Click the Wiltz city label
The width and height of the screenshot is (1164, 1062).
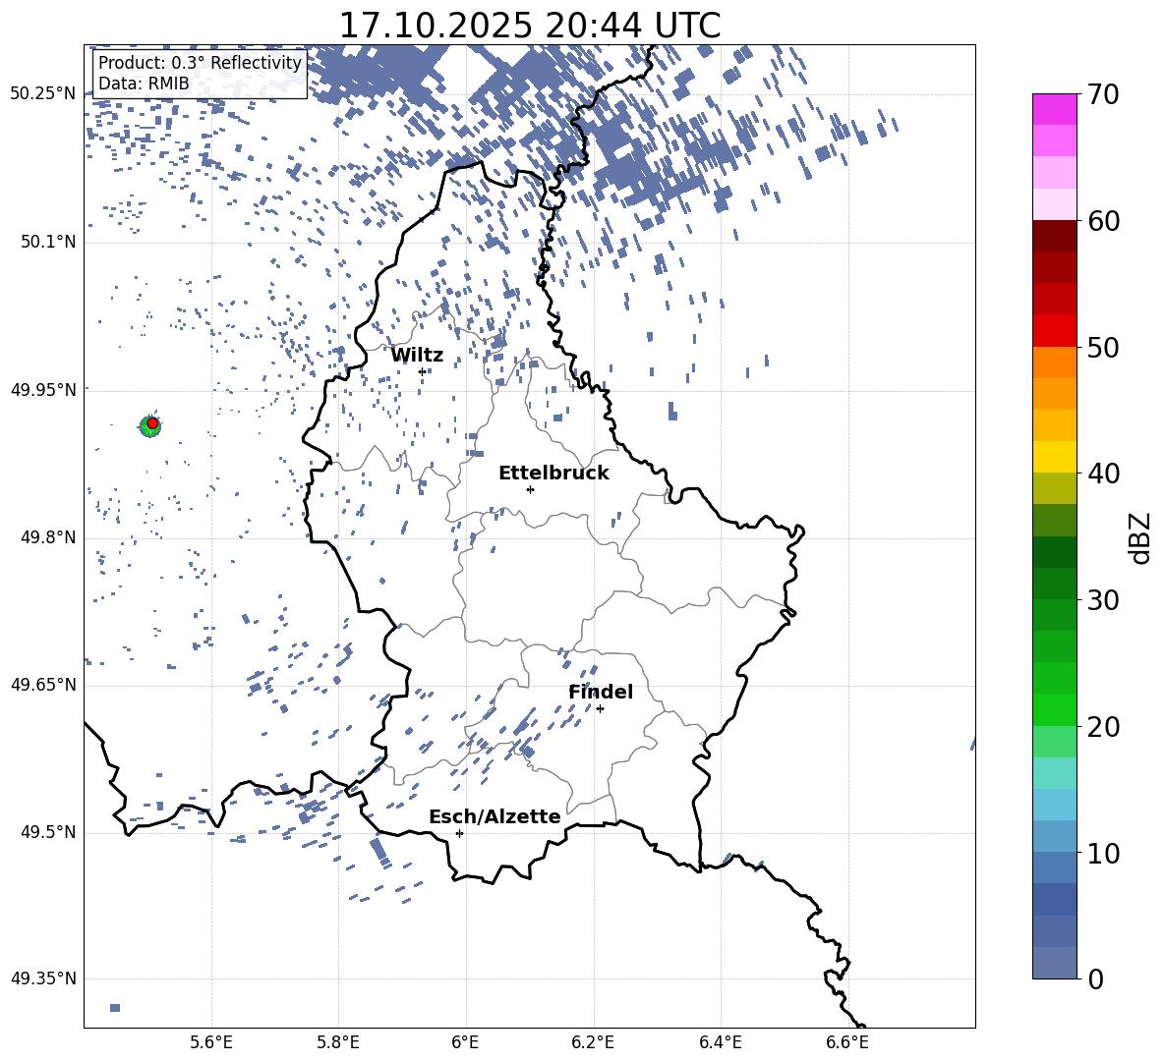click(417, 356)
